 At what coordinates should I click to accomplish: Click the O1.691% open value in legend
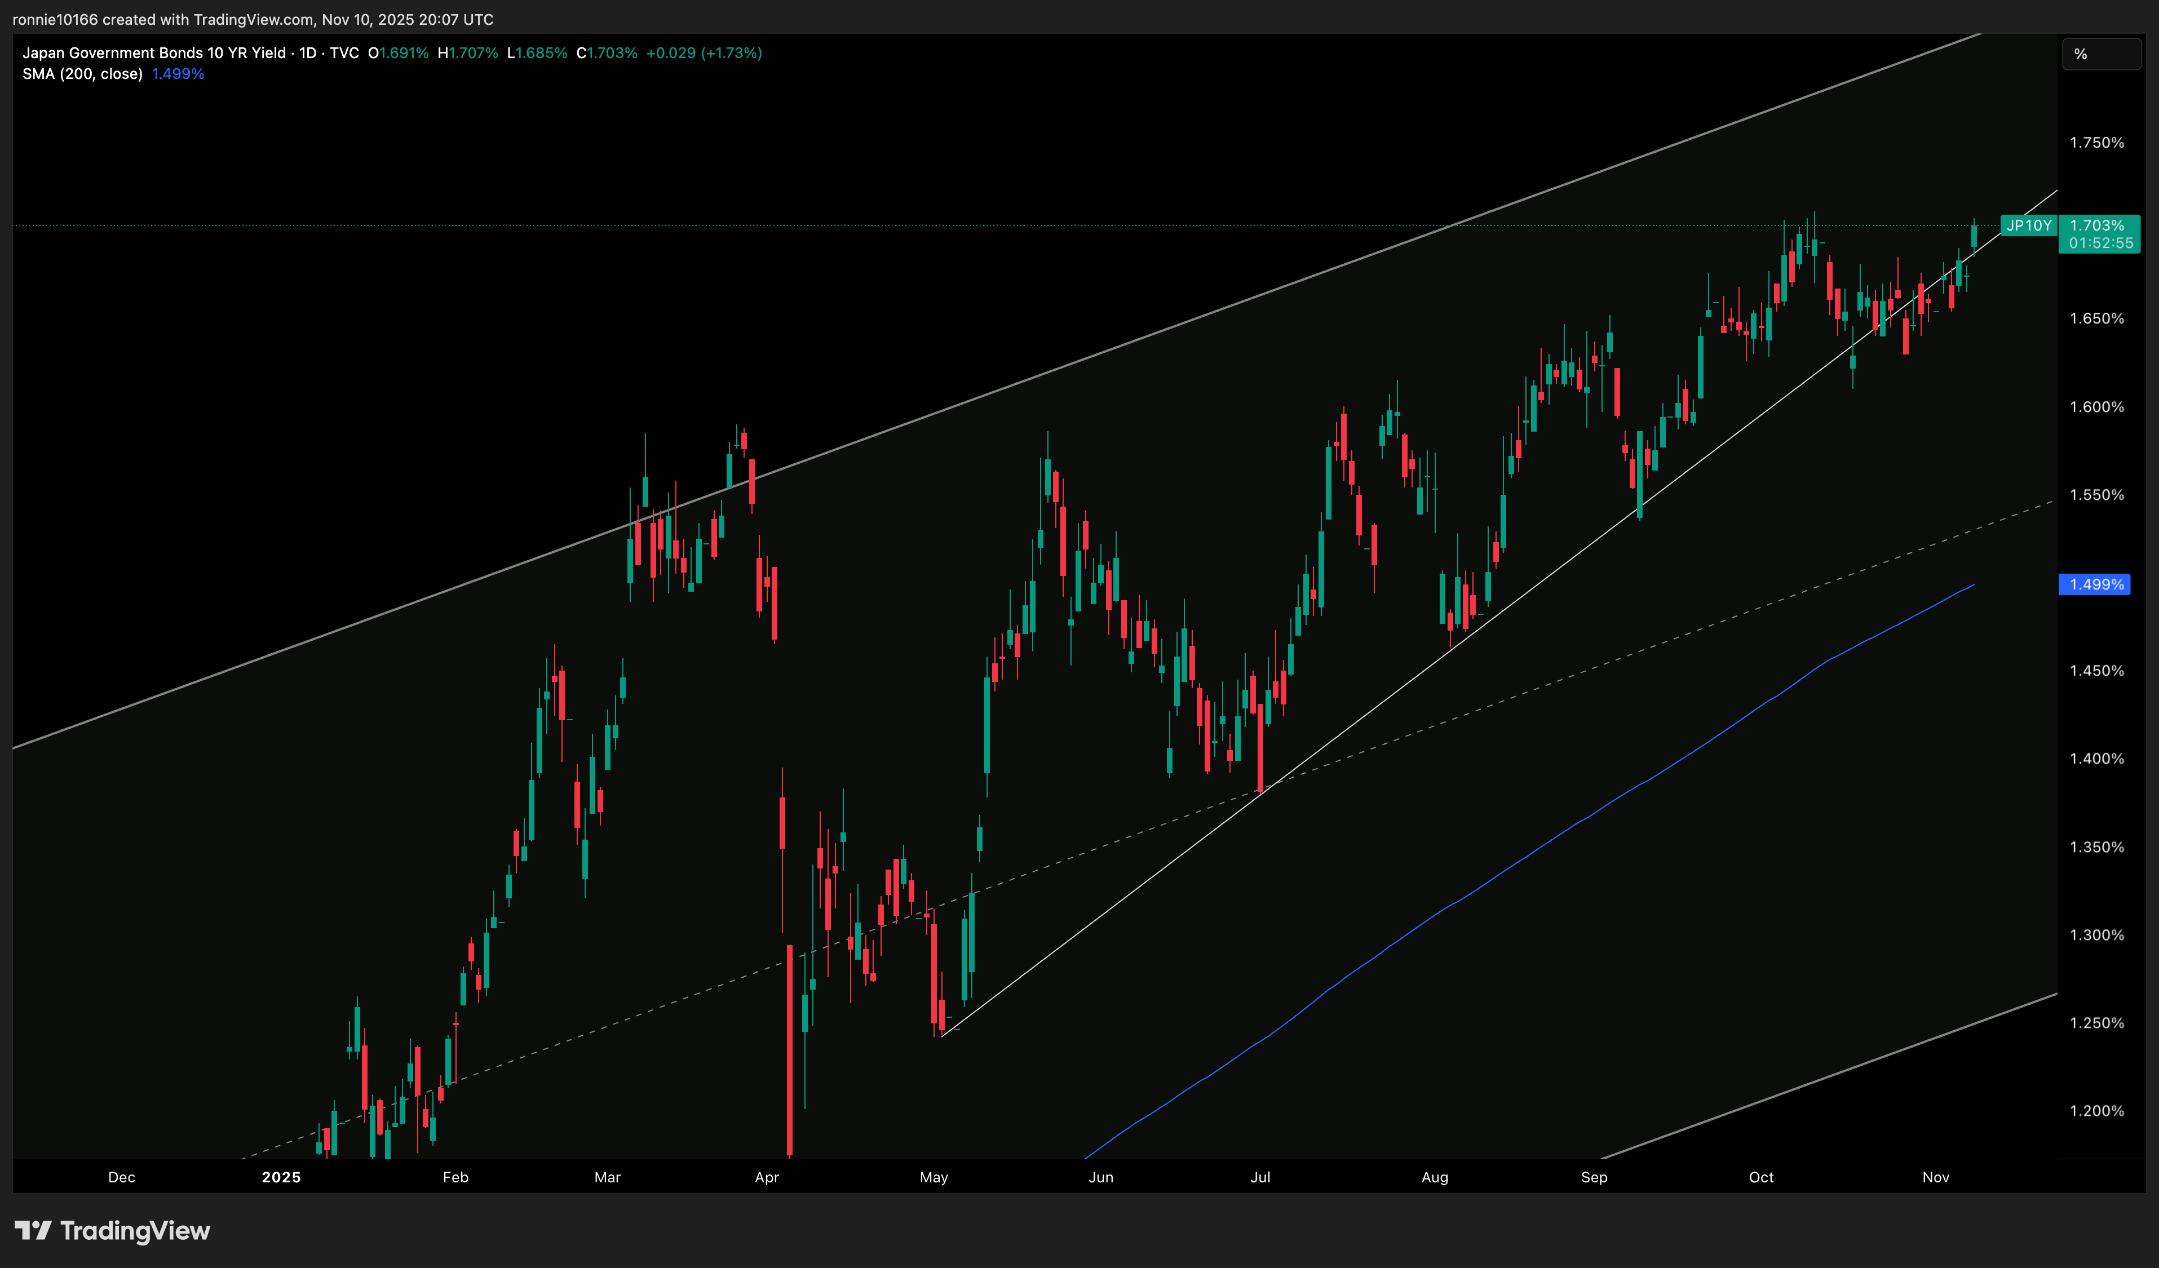(399, 52)
